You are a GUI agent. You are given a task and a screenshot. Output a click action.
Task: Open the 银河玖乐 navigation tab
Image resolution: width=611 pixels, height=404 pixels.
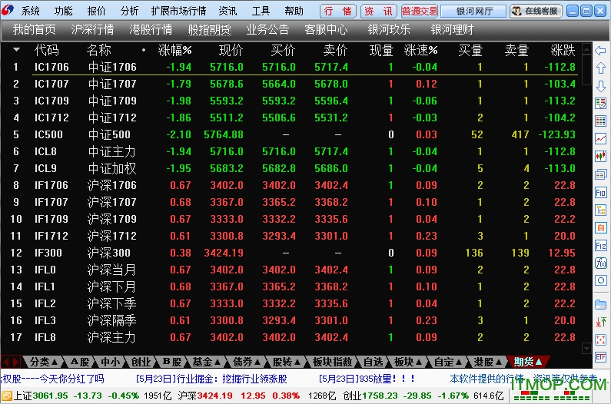pyautogui.click(x=389, y=30)
